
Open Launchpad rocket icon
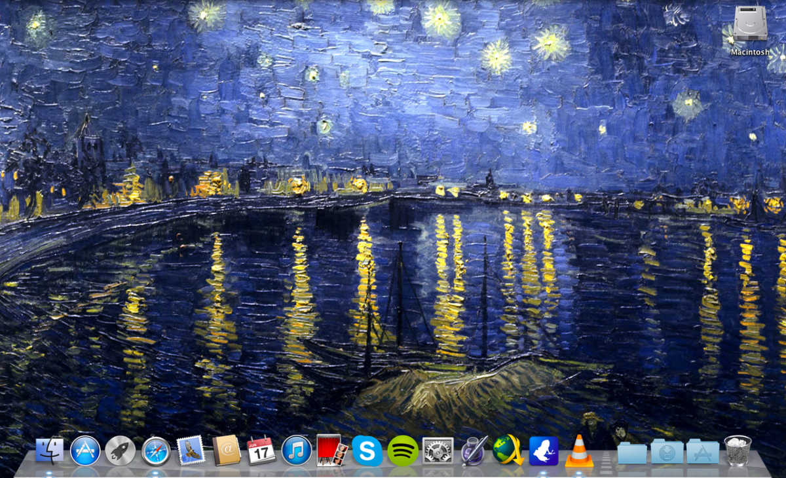(x=121, y=450)
